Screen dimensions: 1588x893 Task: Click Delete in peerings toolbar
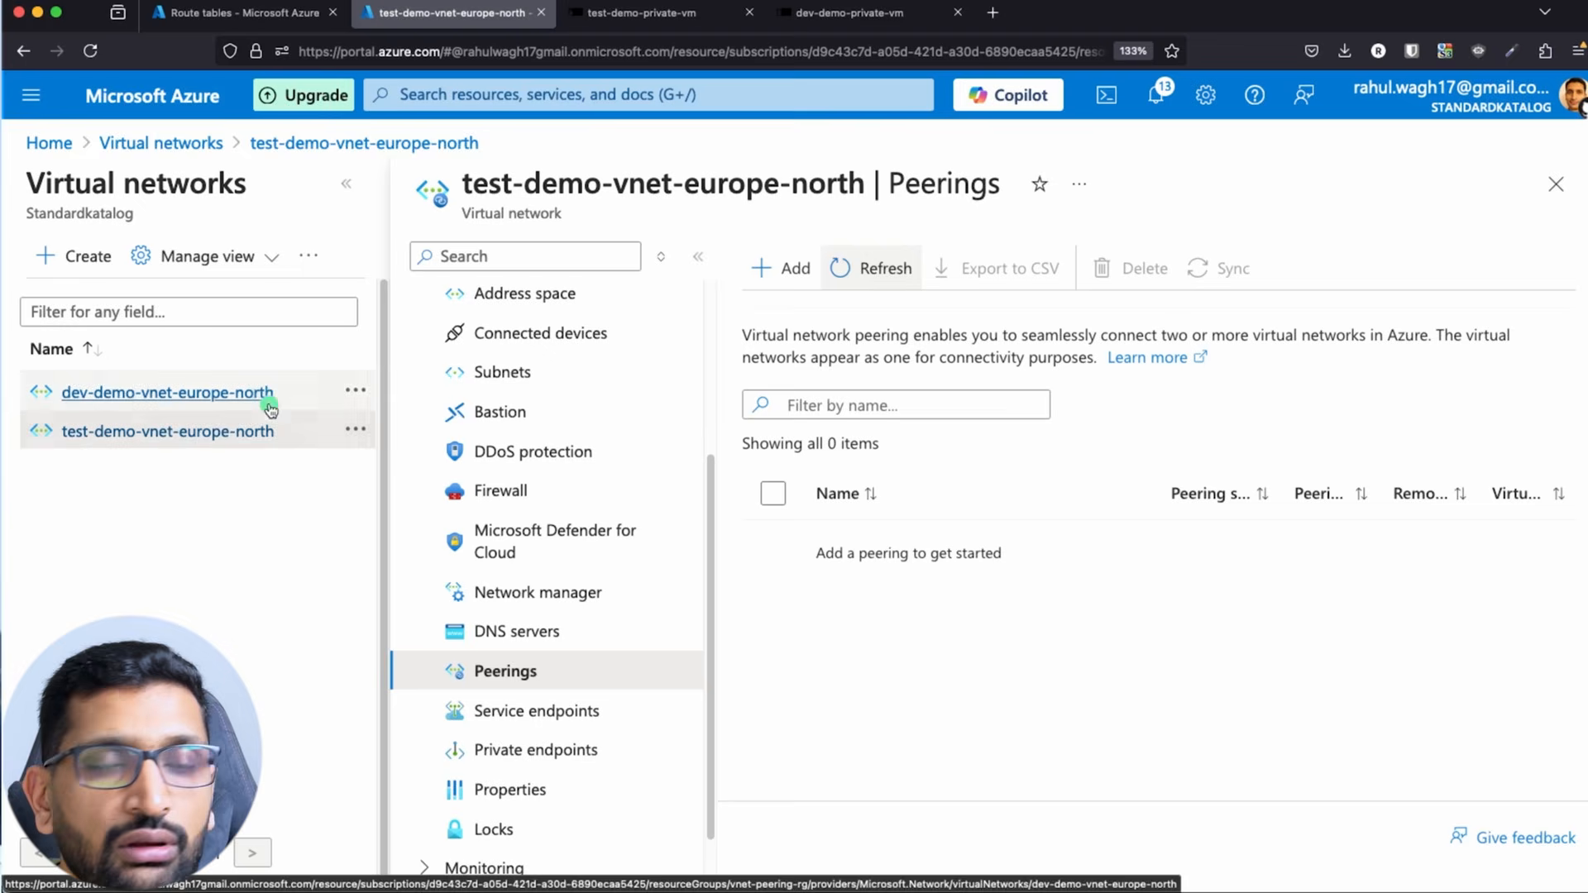tap(1131, 268)
